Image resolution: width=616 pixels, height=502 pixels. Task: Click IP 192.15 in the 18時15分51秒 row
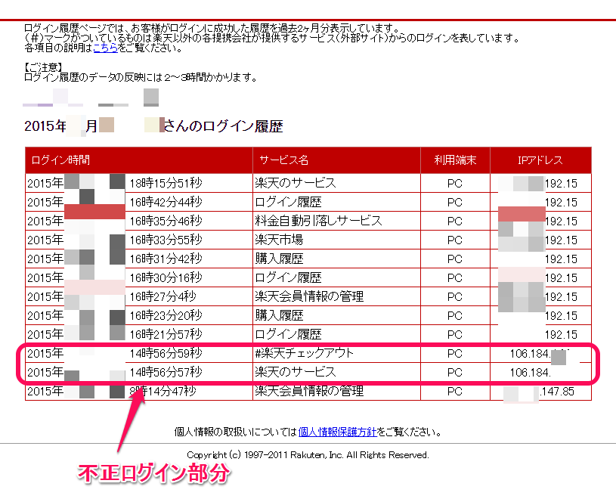[x=561, y=184]
